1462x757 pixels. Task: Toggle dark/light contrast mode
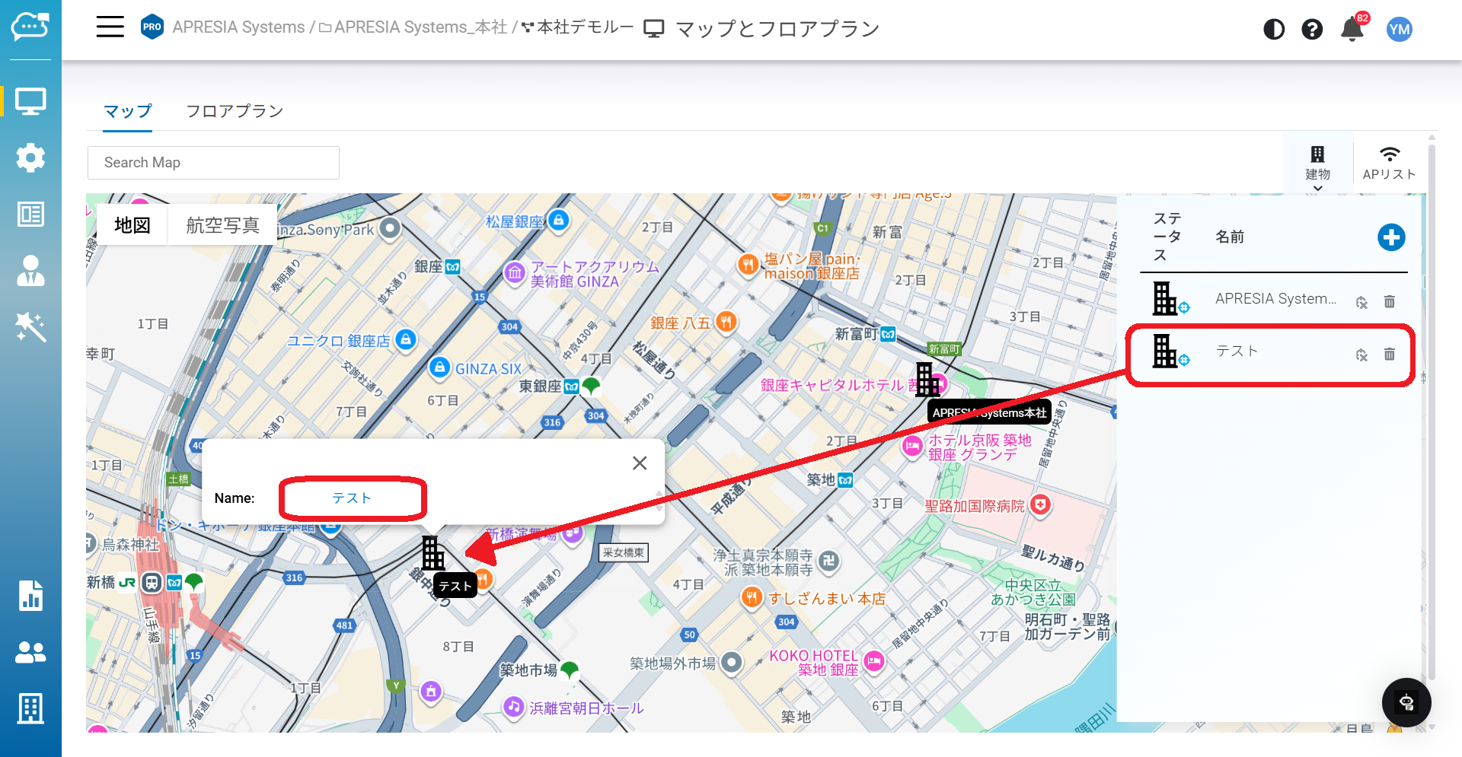[1273, 30]
